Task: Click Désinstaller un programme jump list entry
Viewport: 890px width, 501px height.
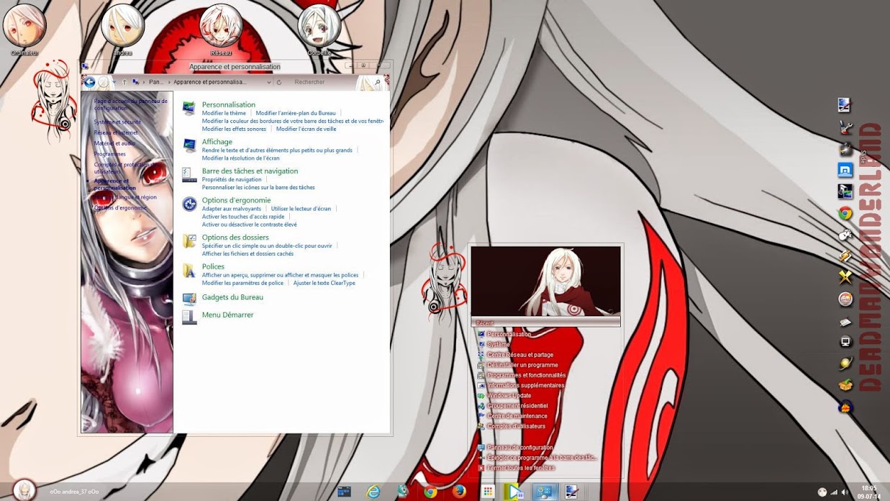Action: (522, 365)
